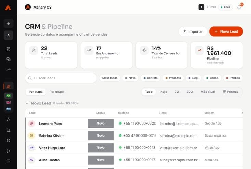
Task: Open the Período date range picker
Action: point(231,92)
